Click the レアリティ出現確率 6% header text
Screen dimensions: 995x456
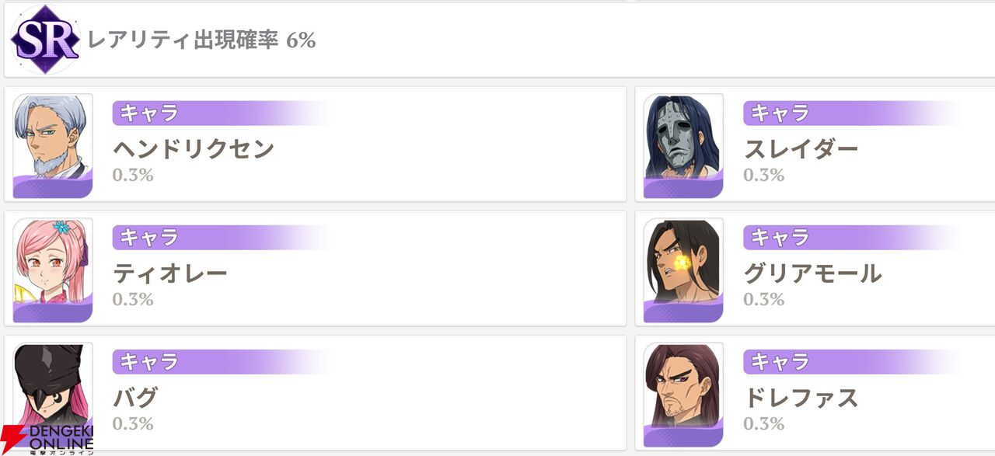202,40
